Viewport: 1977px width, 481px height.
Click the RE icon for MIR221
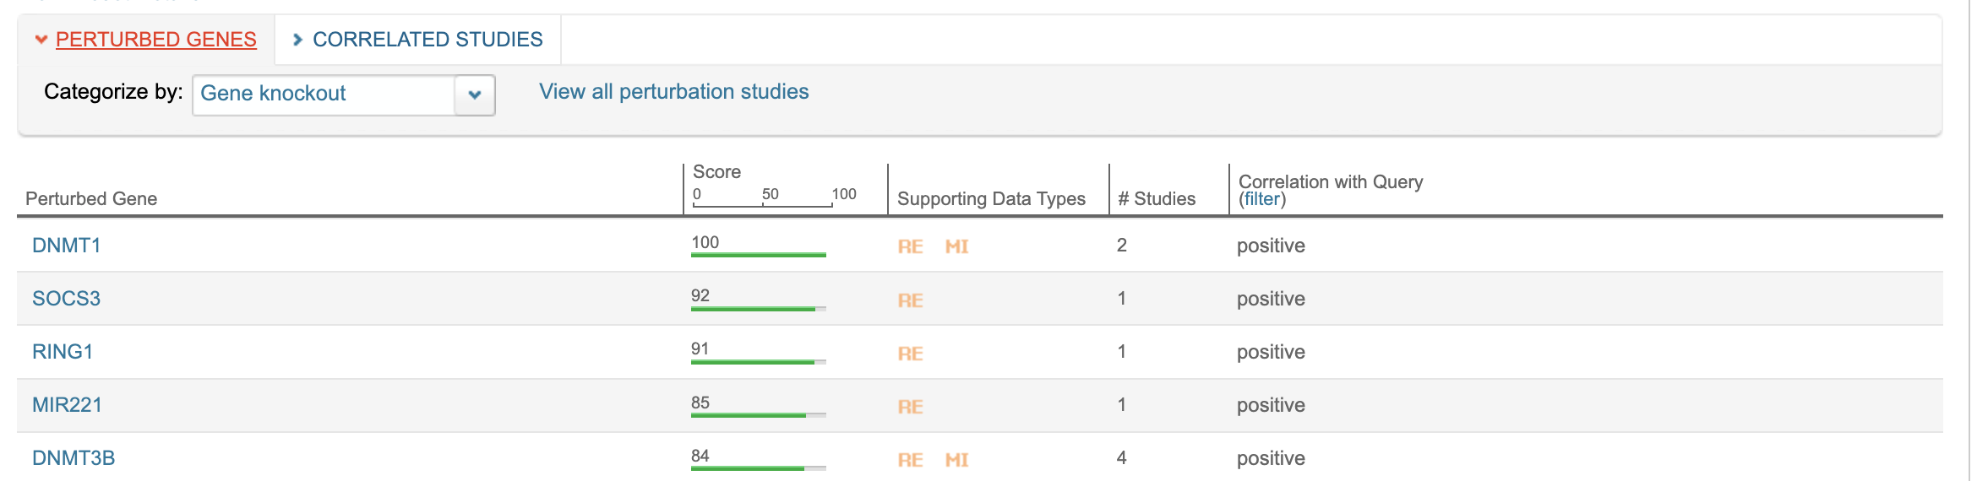910,407
